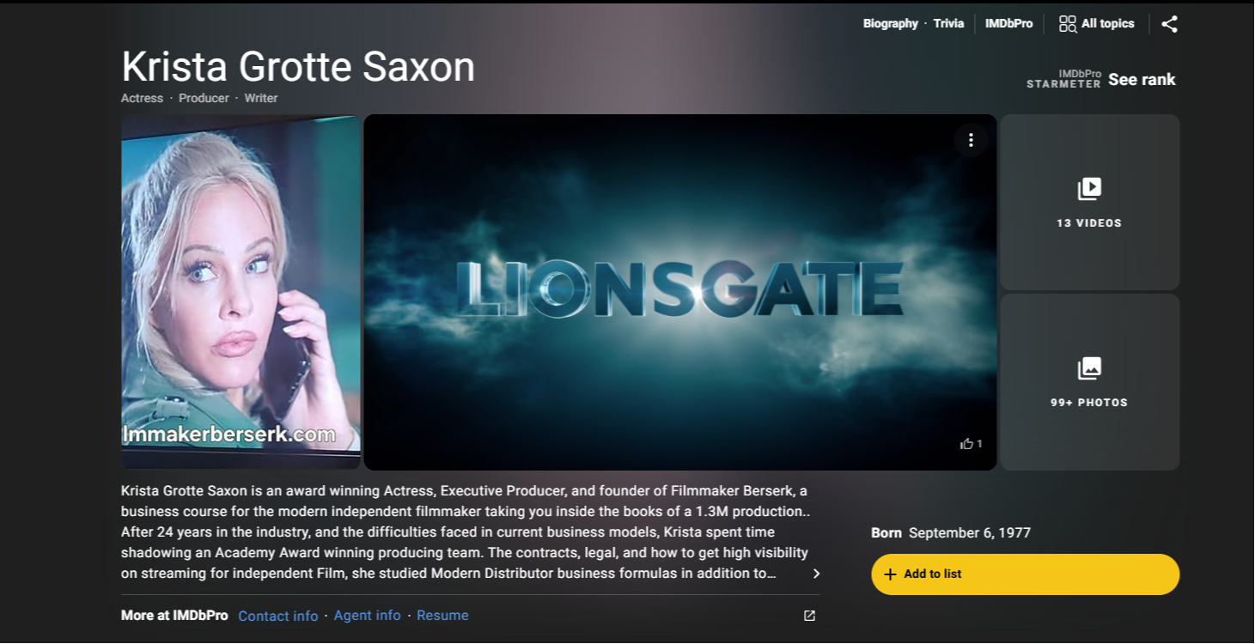Click the Add to list button
This screenshot has height=644, width=1255.
(1025, 574)
